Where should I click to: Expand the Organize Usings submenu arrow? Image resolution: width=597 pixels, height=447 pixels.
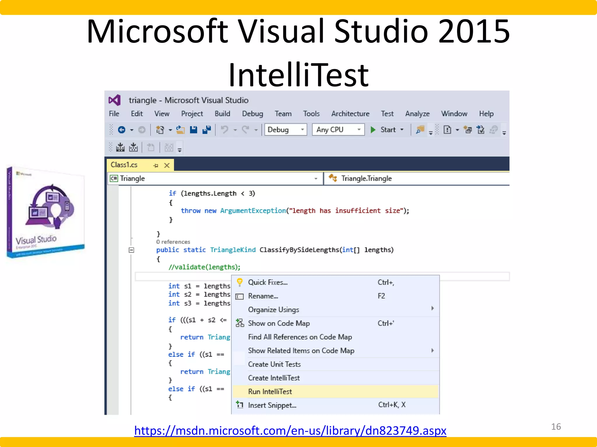(433, 308)
